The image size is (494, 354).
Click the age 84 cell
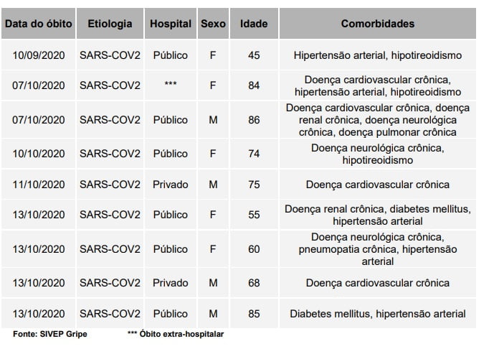pyautogui.click(x=254, y=85)
